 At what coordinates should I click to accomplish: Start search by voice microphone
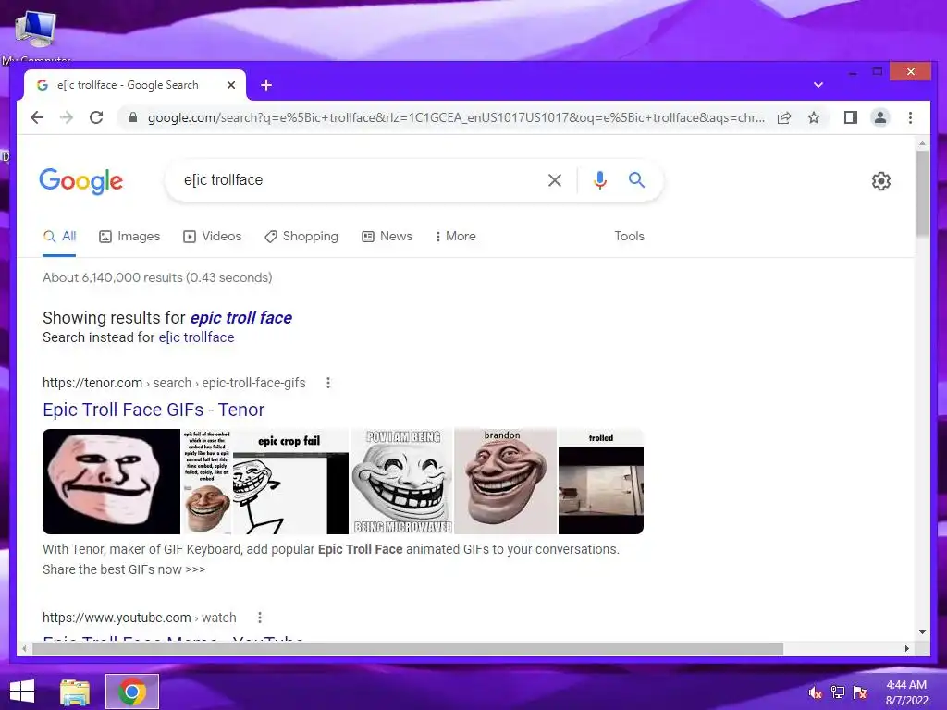[x=599, y=180]
